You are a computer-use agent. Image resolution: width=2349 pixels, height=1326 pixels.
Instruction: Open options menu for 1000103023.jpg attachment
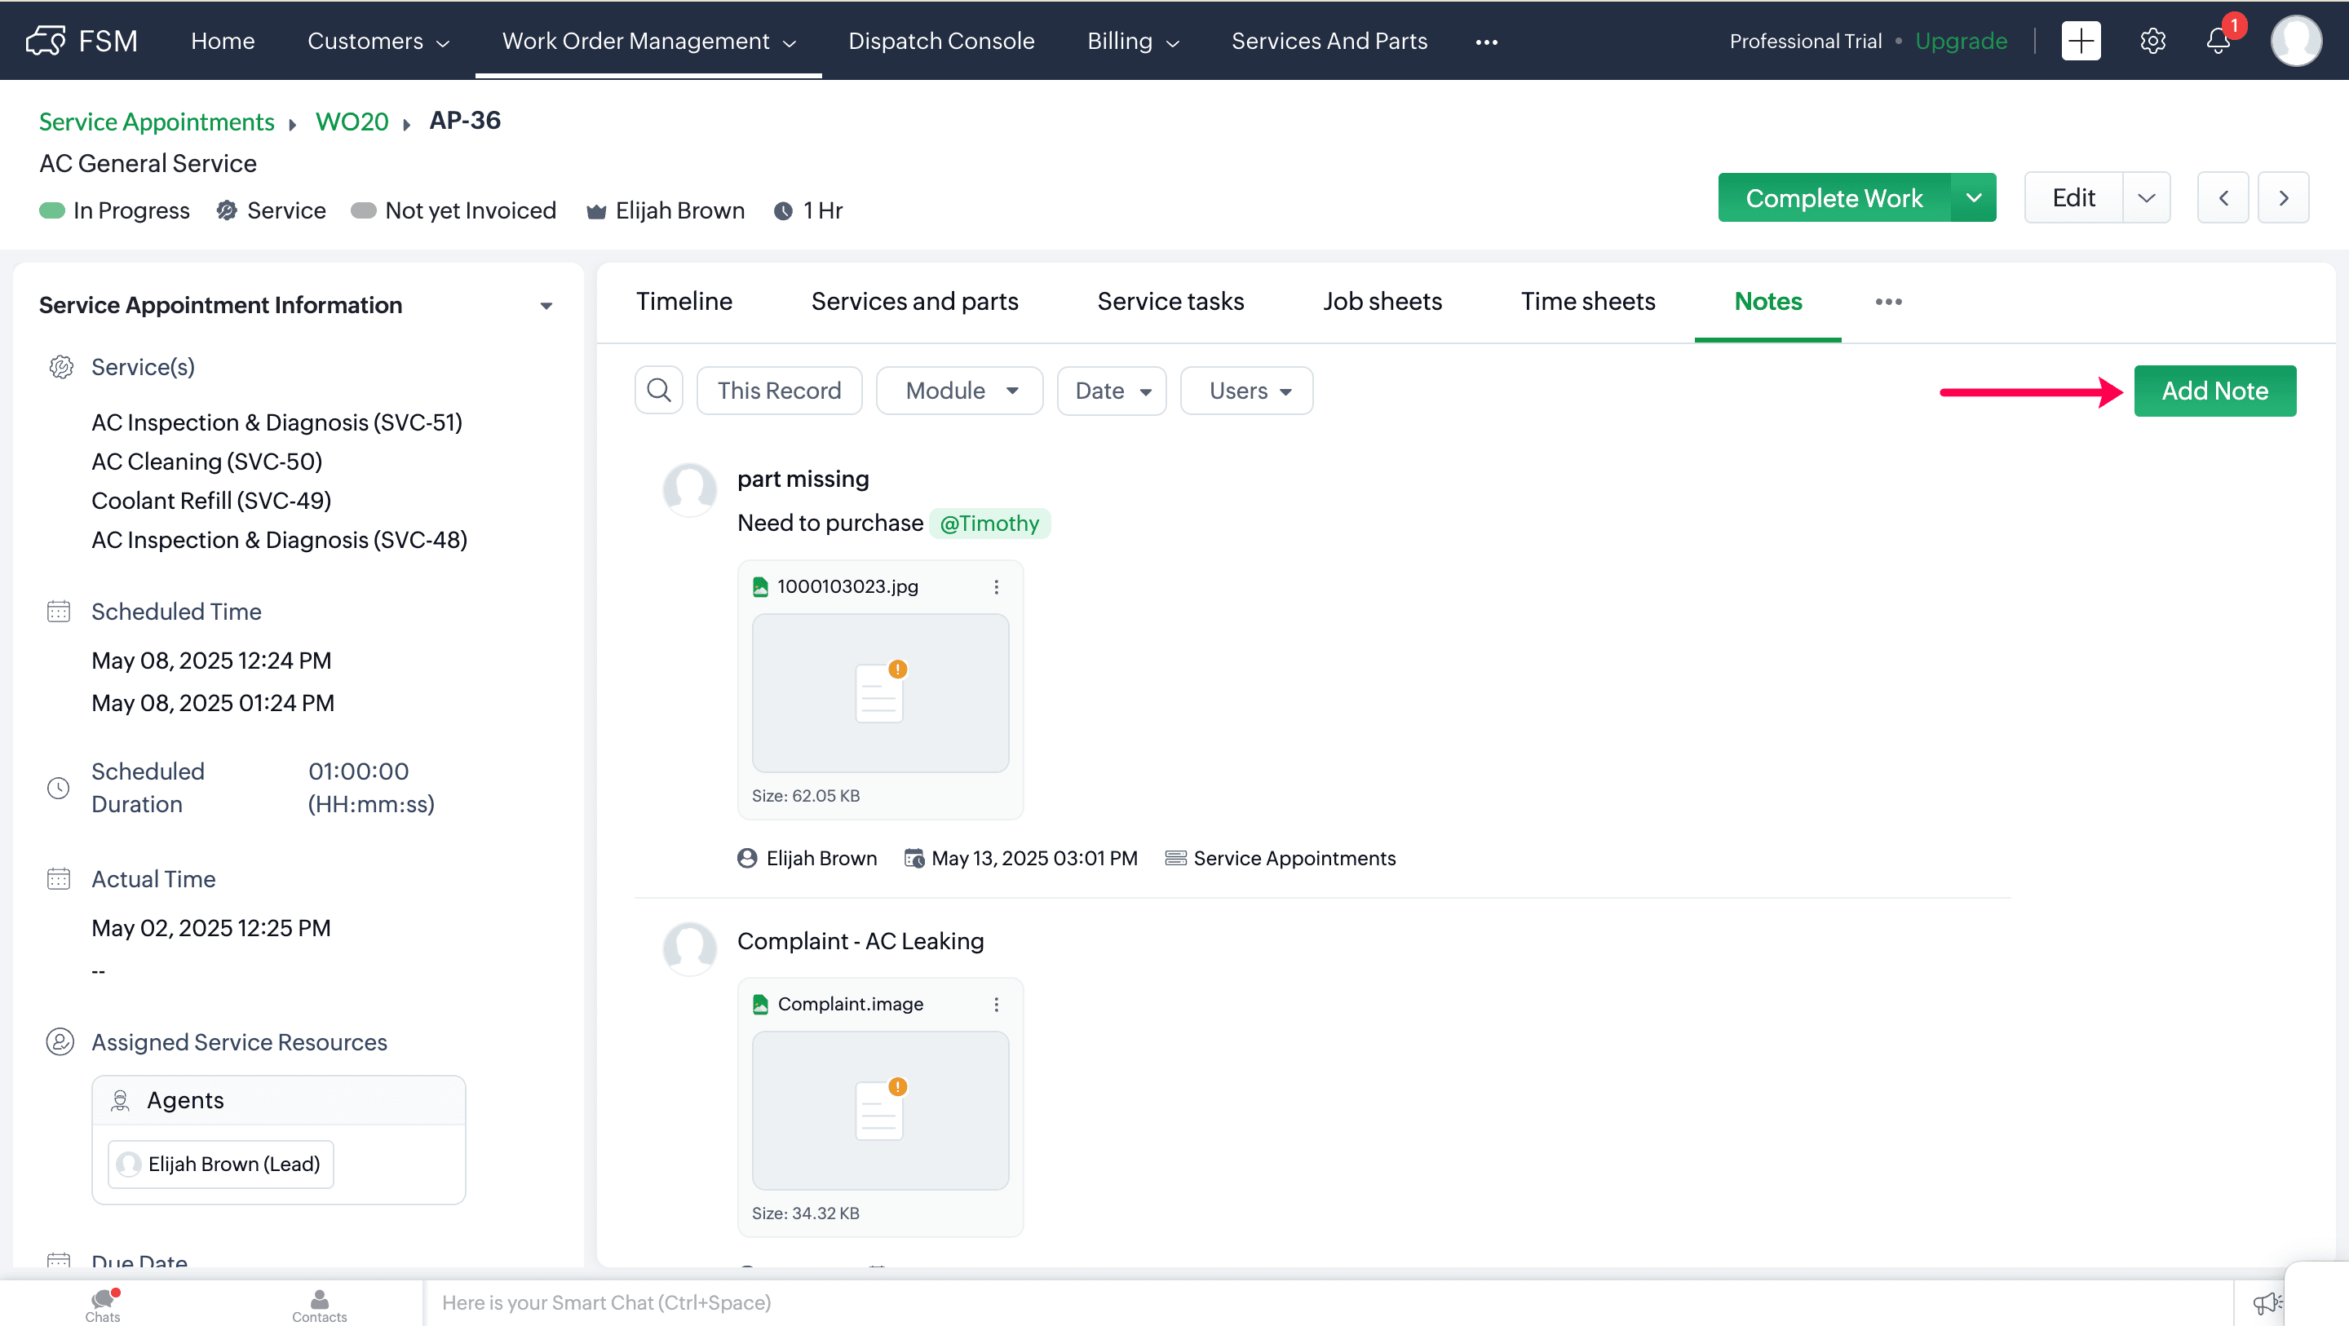coord(996,586)
